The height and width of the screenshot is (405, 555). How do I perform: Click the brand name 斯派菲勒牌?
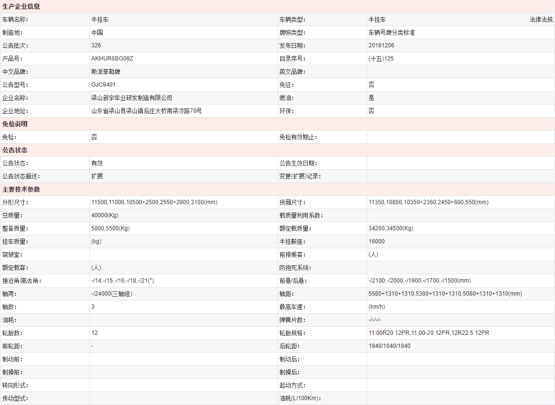105,72
